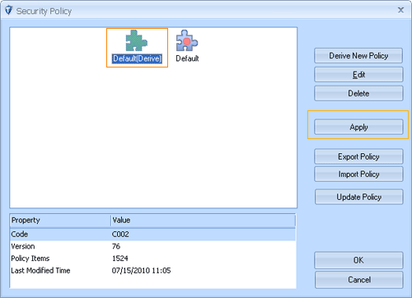Click the Default policy label text

point(187,58)
